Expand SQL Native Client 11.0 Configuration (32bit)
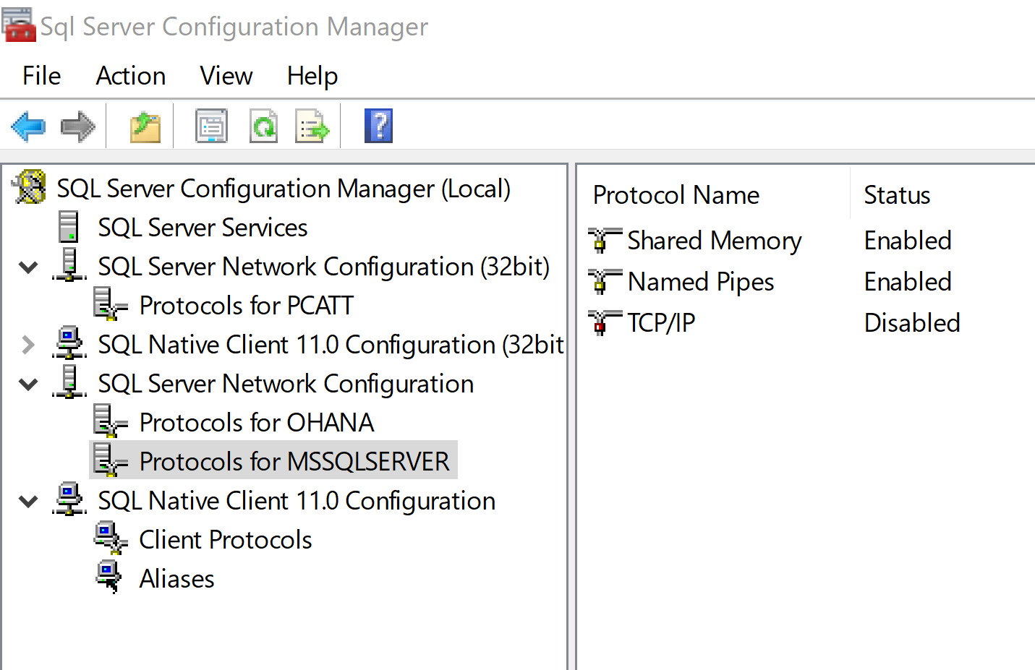Image resolution: width=1035 pixels, height=670 pixels. 27,345
